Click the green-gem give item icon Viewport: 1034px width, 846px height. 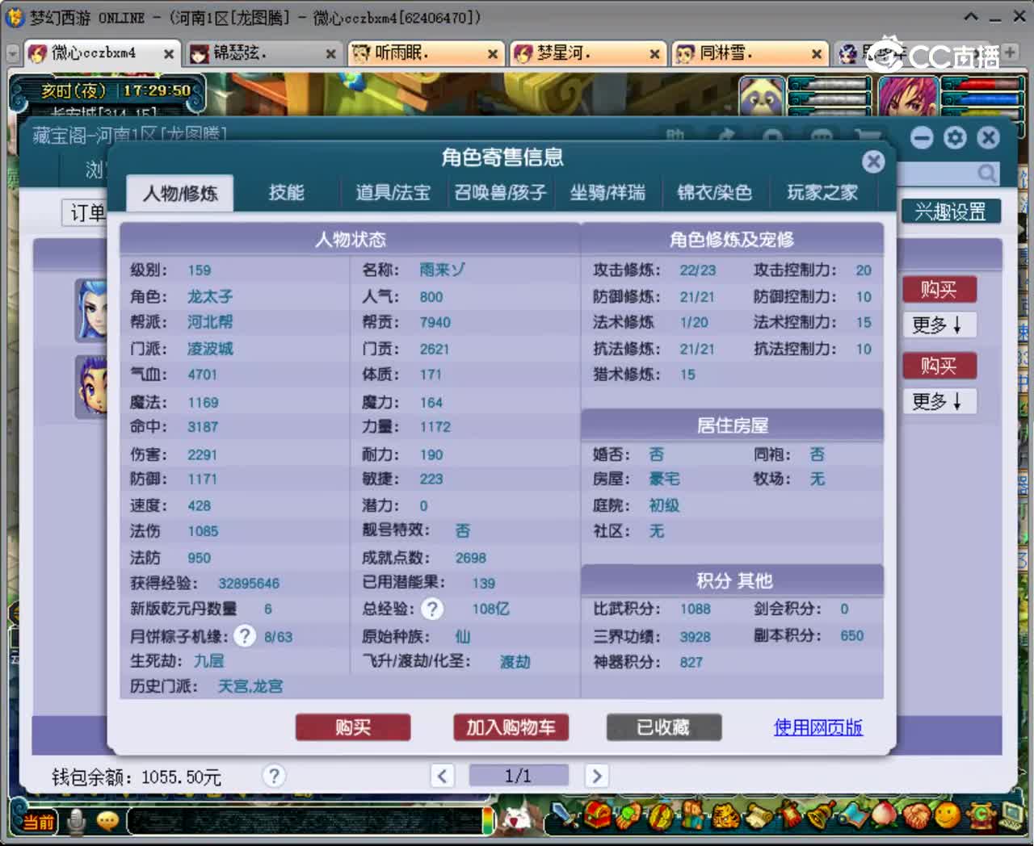[628, 816]
